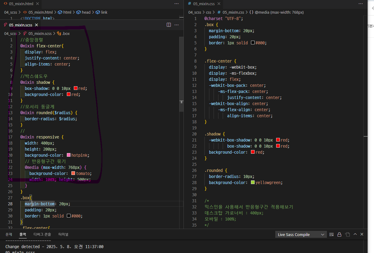Click 04_scss breadcrumb in html editor

tap(11, 12)
